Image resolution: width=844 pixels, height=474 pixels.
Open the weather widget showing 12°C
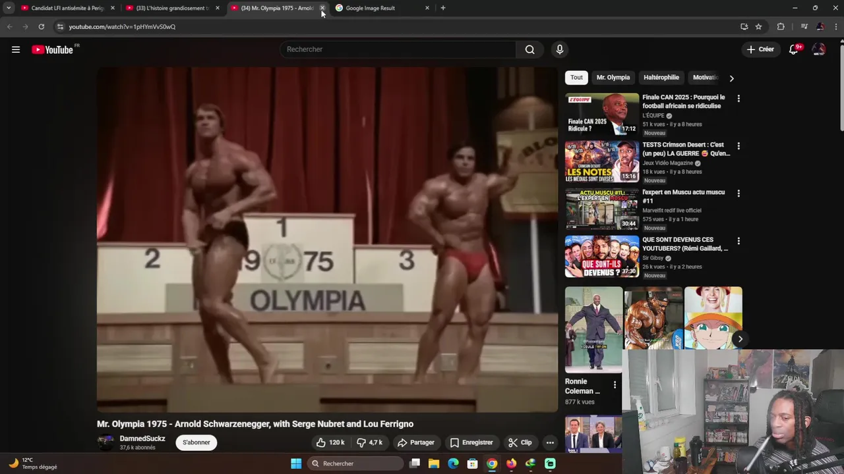pyautogui.click(x=33, y=463)
